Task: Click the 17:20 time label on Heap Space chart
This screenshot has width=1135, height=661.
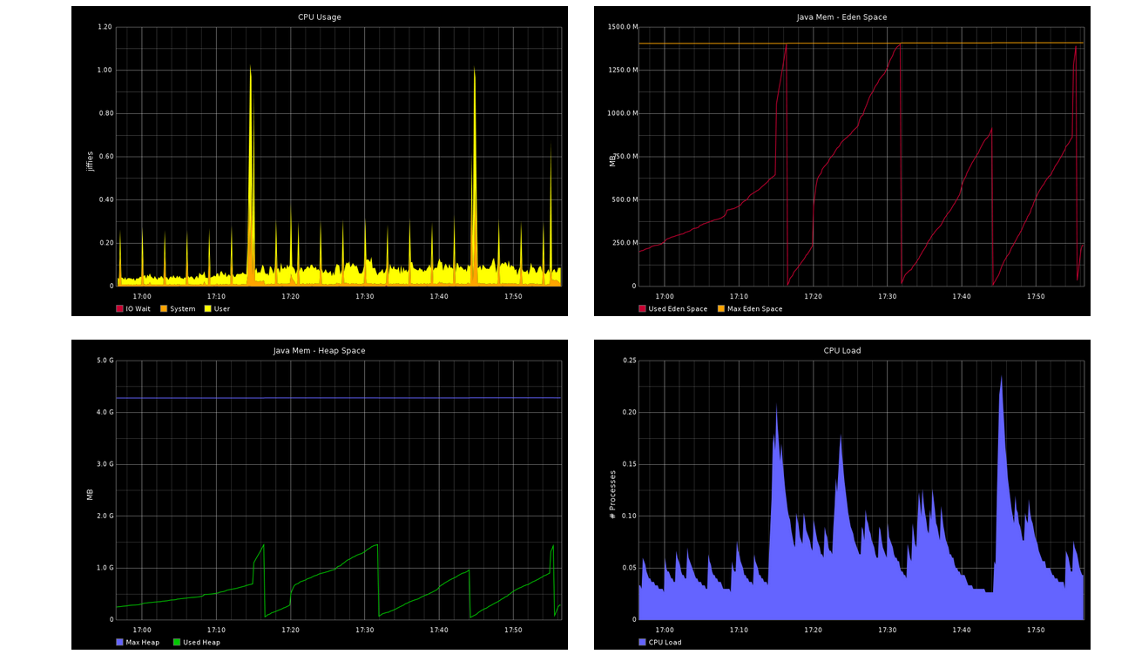Action: tap(290, 631)
